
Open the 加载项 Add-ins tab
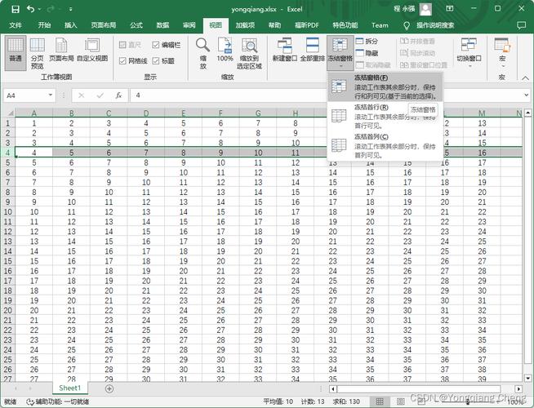[x=245, y=25]
